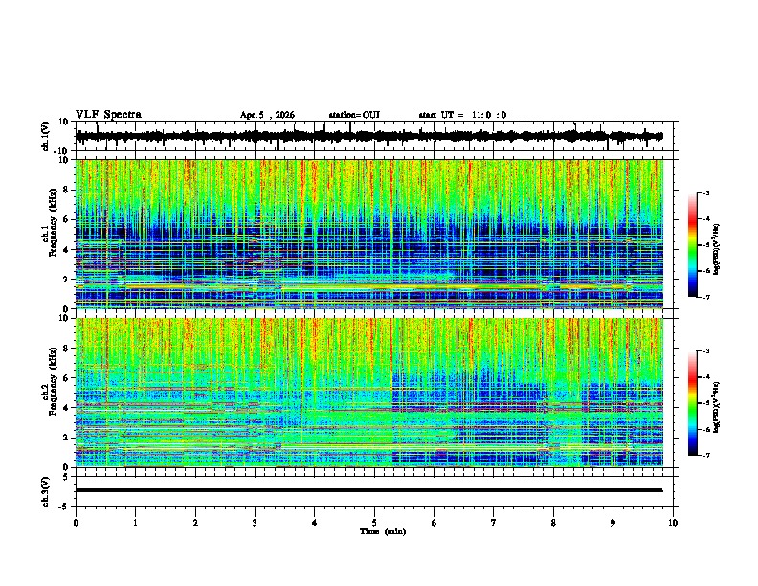Click the ch.1(V) waveform axis label
The image size is (758, 586).
coord(46,136)
